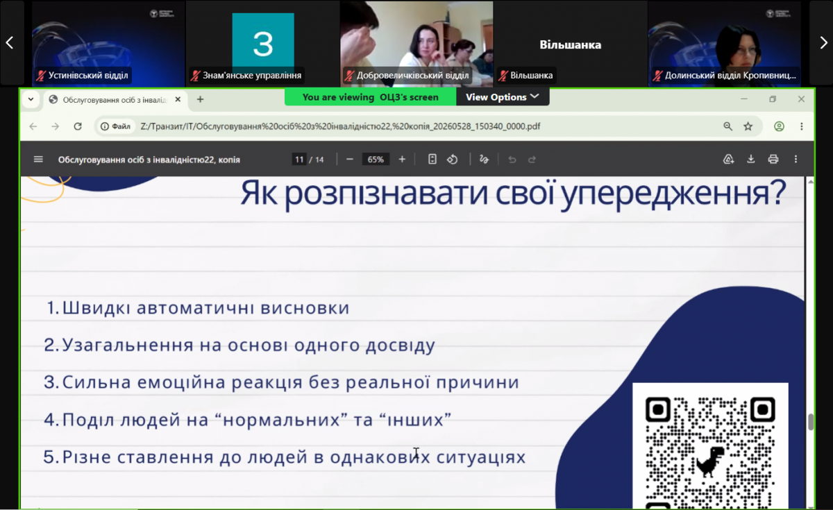Viewport: 833px width, 510px height.
Task: Select the Вільшанка participant tile
Action: (x=571, y=42)
